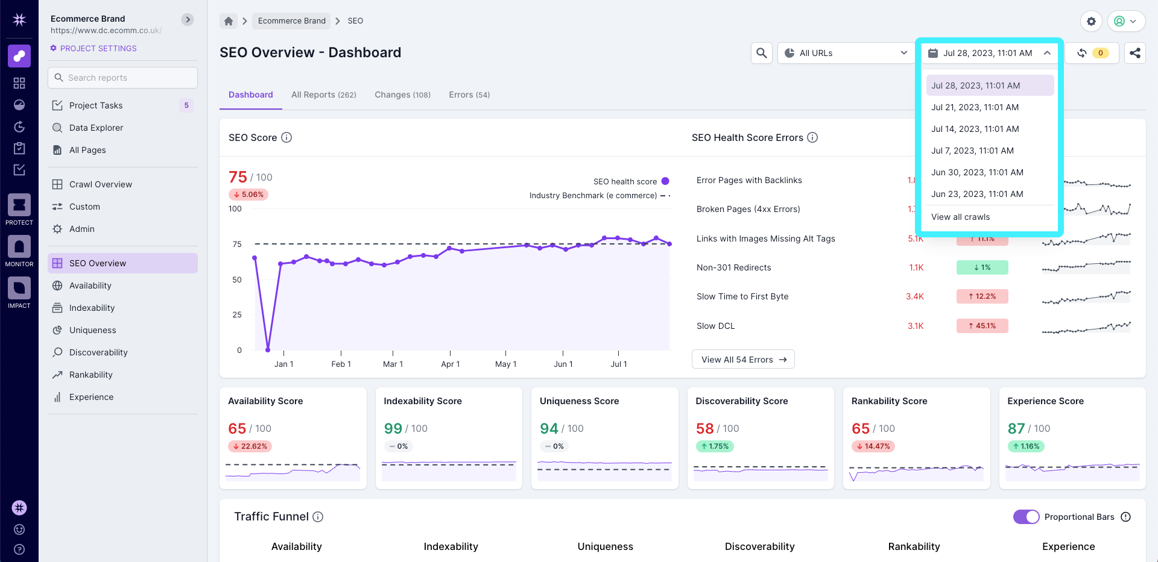The width and height of the screenshot is (1158, 562).
Task: Open the settings gear icon at top right
Action: point(1091,21)
